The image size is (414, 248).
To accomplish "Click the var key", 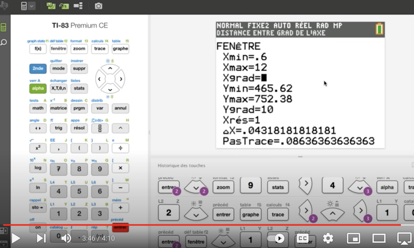I will tap(100, 108).
